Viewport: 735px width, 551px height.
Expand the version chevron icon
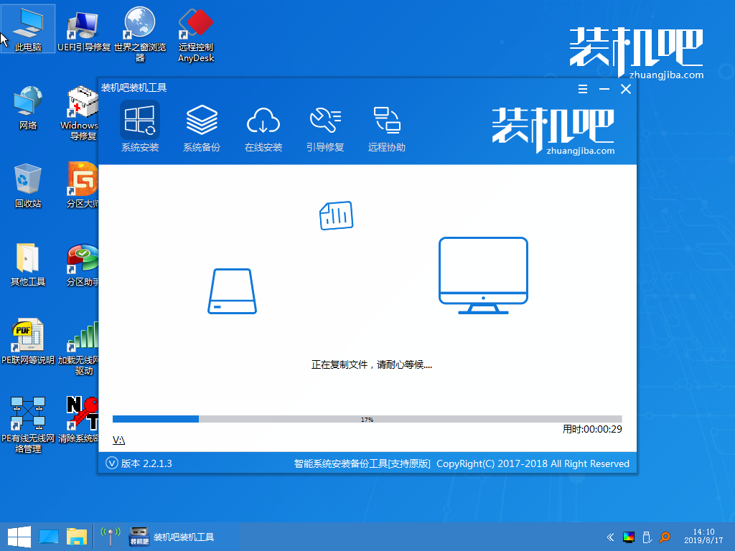[x=111, y=463]
